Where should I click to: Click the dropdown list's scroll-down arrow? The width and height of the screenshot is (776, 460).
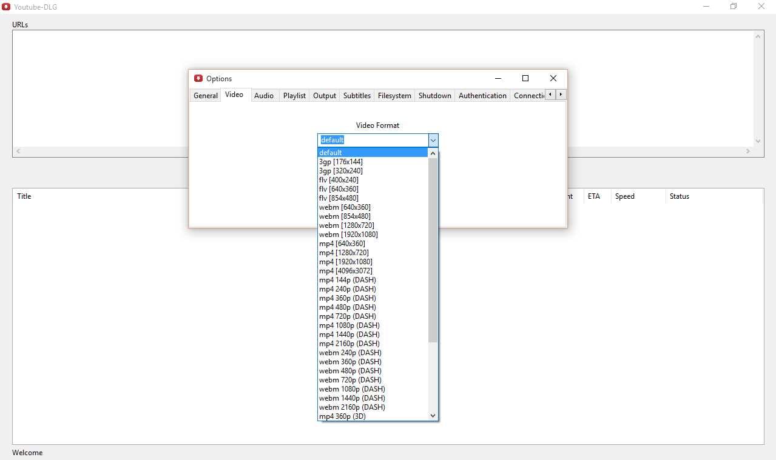tap(432, 416)
